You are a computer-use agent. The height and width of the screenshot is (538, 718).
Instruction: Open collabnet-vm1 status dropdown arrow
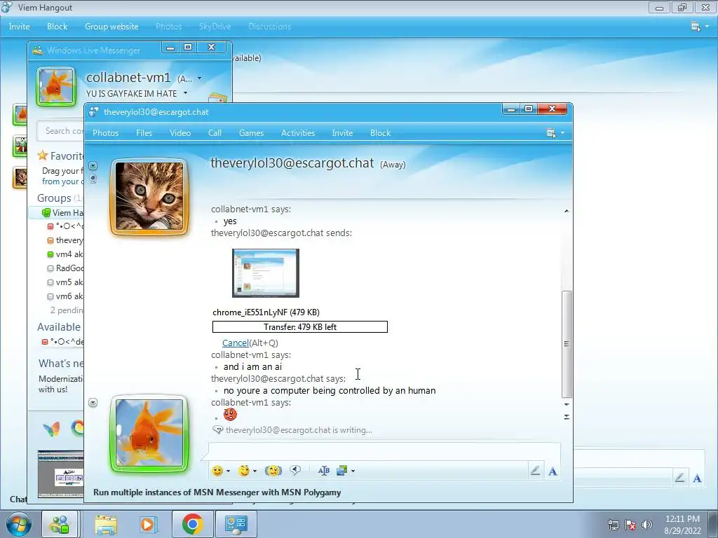coord(200,78)
